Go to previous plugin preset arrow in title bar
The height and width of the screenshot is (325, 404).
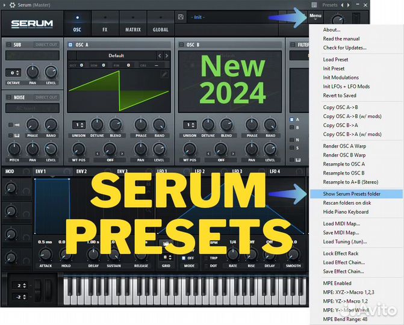(x=342, y=5)
